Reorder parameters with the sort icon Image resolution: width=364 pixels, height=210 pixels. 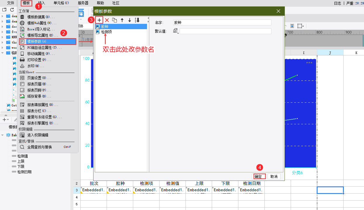(x=137, y=20)
